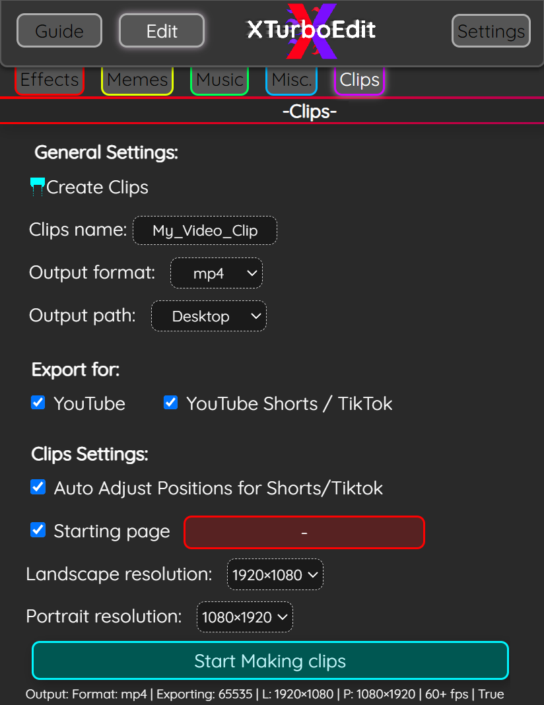Viewport: 544px width, 705px height.
Task: Toggle Auto Adjust Positions for Shorts/Tiktok
Action: pos(38,487)
